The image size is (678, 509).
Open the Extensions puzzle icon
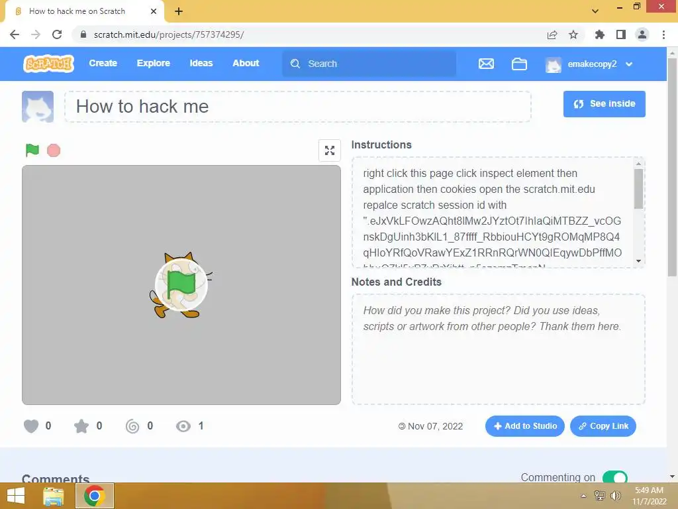coord(600,34)
